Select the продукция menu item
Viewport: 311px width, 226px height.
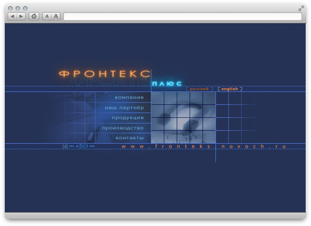[128, 118]
